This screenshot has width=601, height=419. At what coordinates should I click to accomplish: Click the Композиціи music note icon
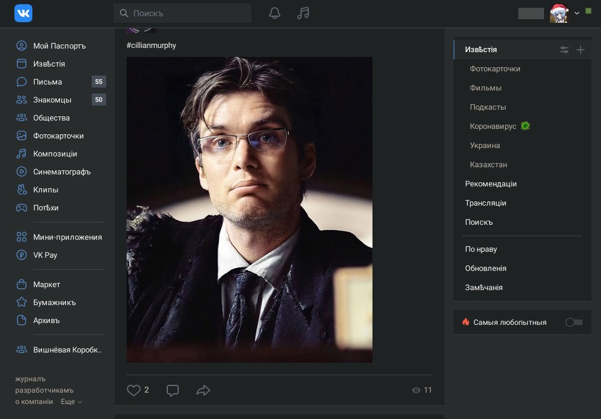pos(22,153)
